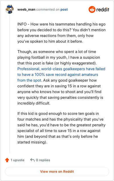Click the orange upvote arrow

tap(7, 160)
